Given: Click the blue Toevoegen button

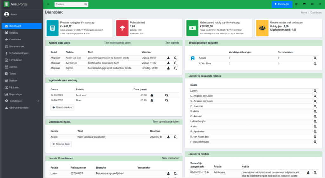Looking at the screenshot, I should pos(282,4).
